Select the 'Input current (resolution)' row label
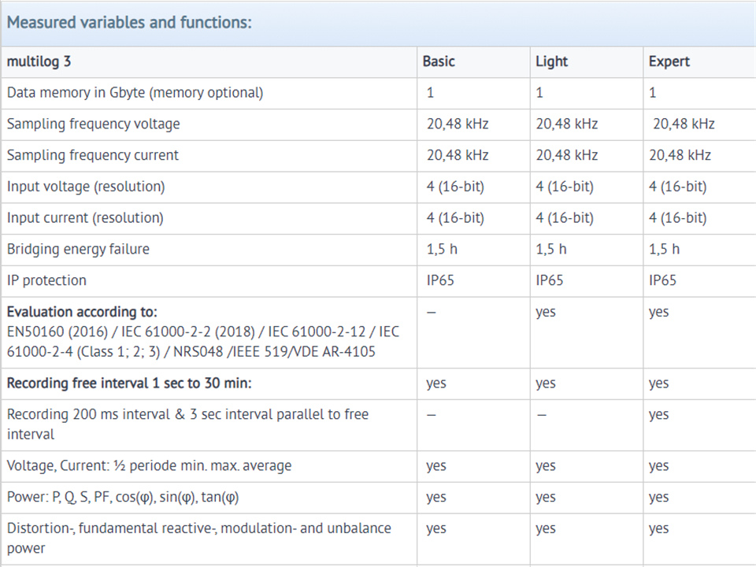The height and width of the screenshot is (567, 756). 85,218
